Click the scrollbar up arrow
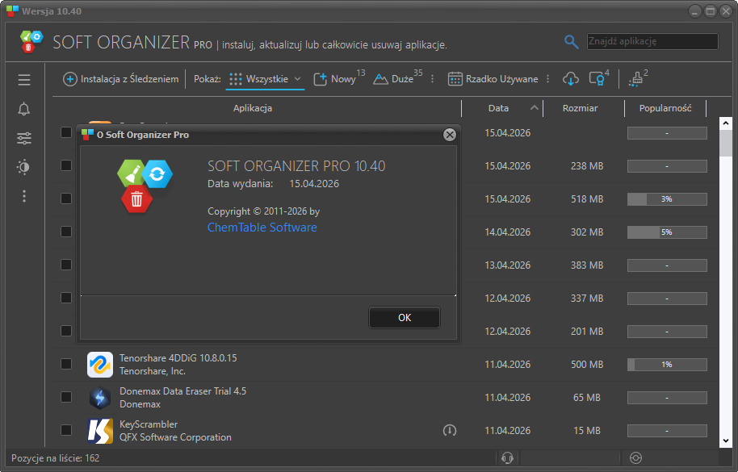The height and width of the screenshot is (472, 738). (726, 123)
